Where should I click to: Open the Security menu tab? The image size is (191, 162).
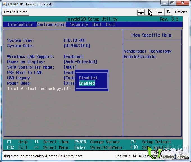click(79, 24)
